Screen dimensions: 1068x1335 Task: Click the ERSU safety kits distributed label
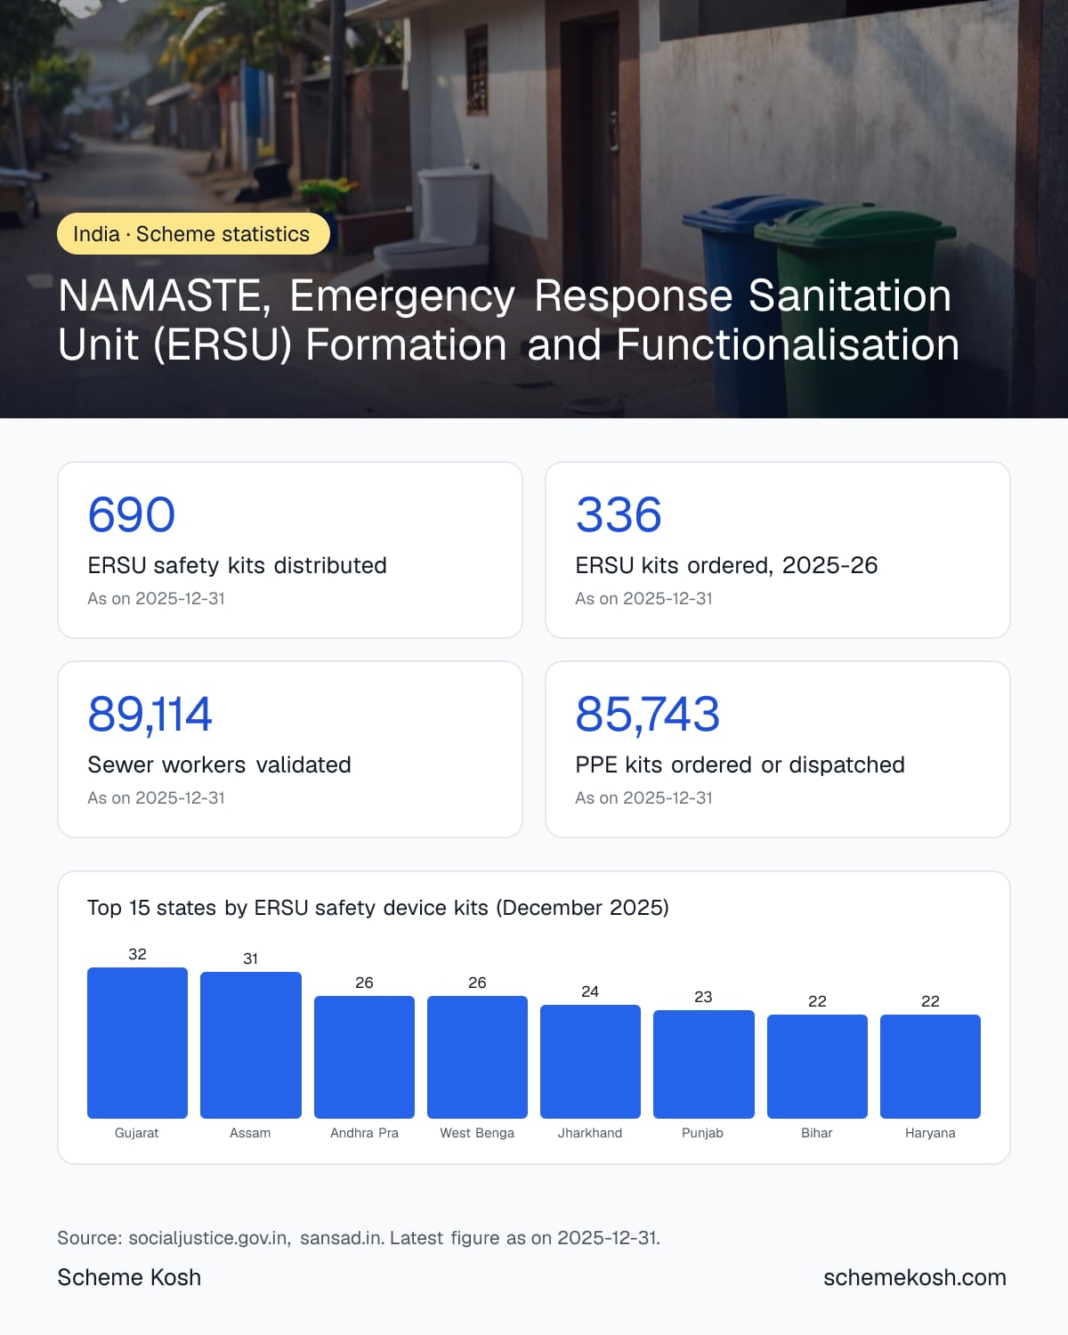pos(237,565)
